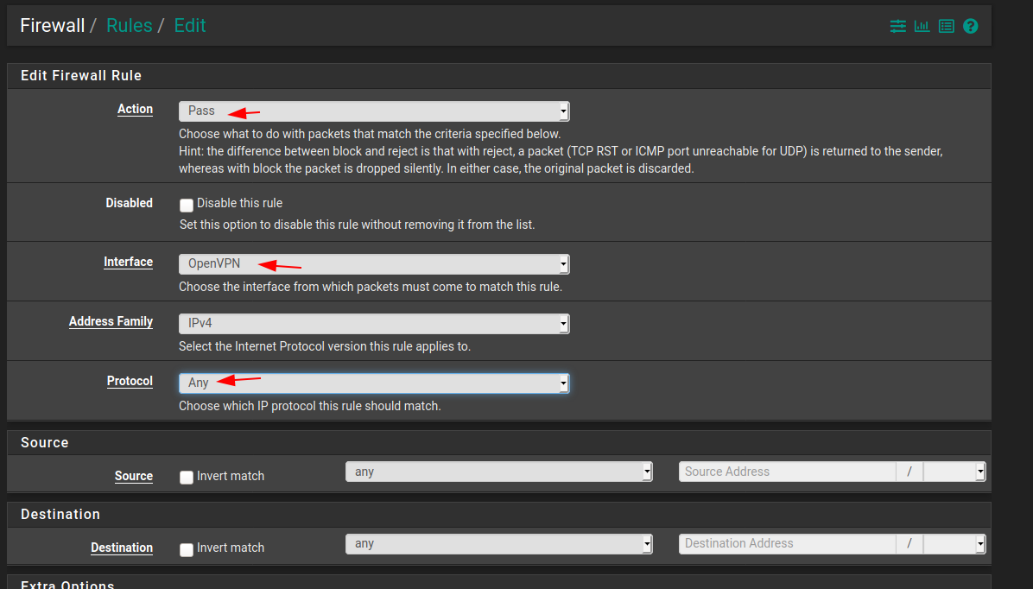
Task: Click the Destination section heading
Action: [x=60, y=515]
